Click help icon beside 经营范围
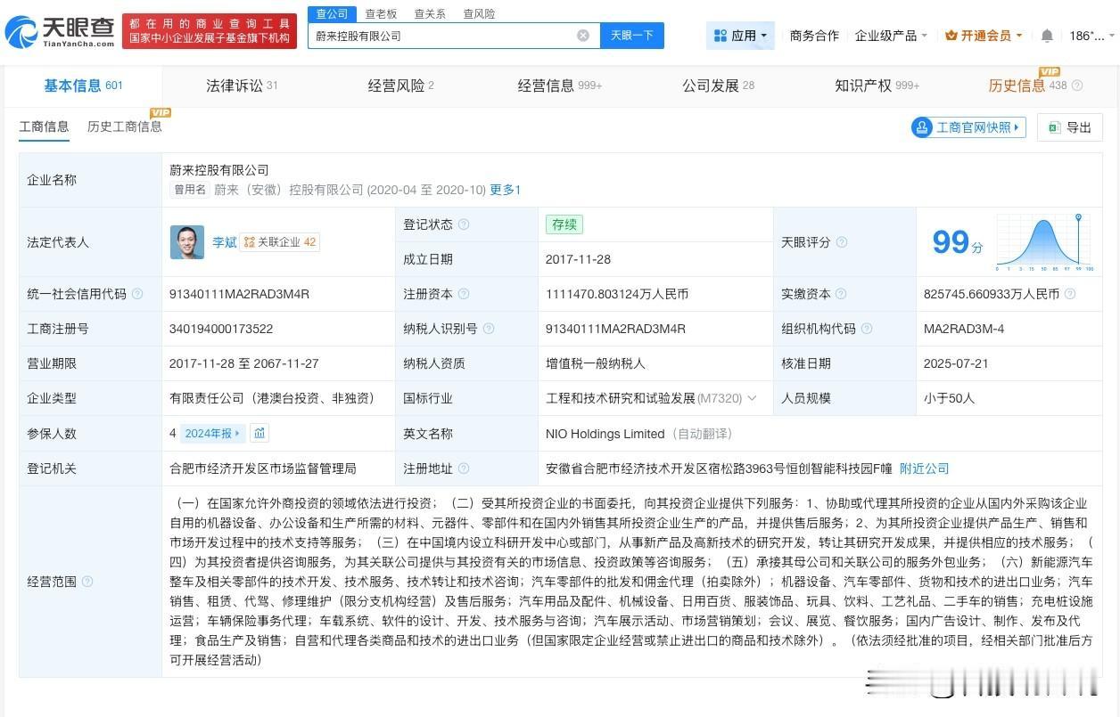Image resolution: width=1120 pixels, height=717 pixels. click(x=86, y=582)
